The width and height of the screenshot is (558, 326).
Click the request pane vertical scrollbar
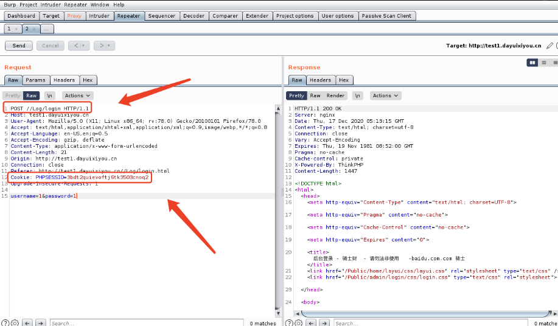(x=278, y=211)
